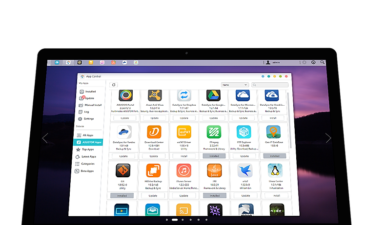Click the App Central search field

tap(271, 85)
